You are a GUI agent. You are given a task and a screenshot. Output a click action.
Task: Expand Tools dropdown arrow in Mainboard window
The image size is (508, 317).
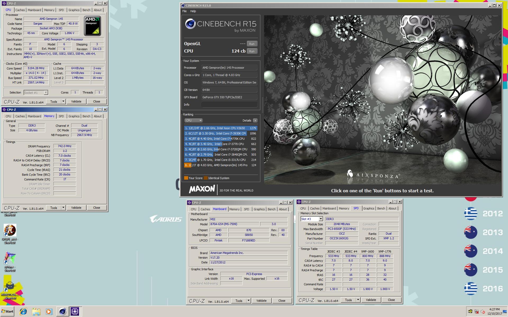tap(248, 301)
